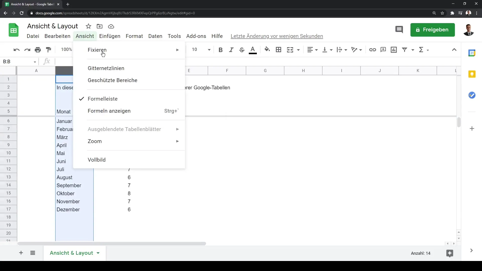Click the horizontal scrollbar
Viewport: 482px width, 271px height.
tap(112, 244)
